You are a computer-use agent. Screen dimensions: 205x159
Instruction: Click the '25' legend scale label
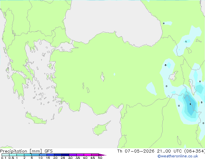pos(63,158)
